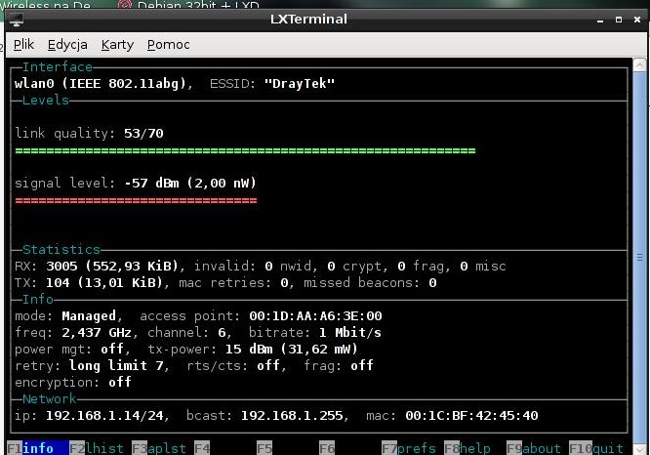Click the red signal level bar
Image resolution: width=650 pixels, height=455 pixels.
[136, 201]
